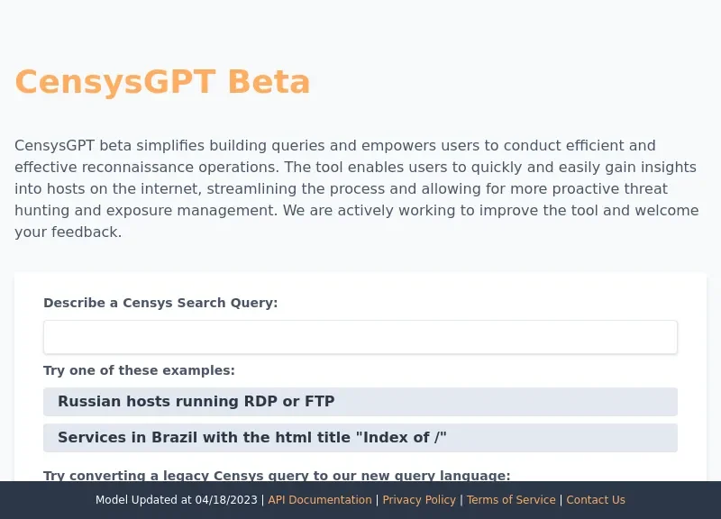Click the CensysGPT description paragraph
Screen dimensions: 721x519
pyautogui.click(x=357, y=188)
